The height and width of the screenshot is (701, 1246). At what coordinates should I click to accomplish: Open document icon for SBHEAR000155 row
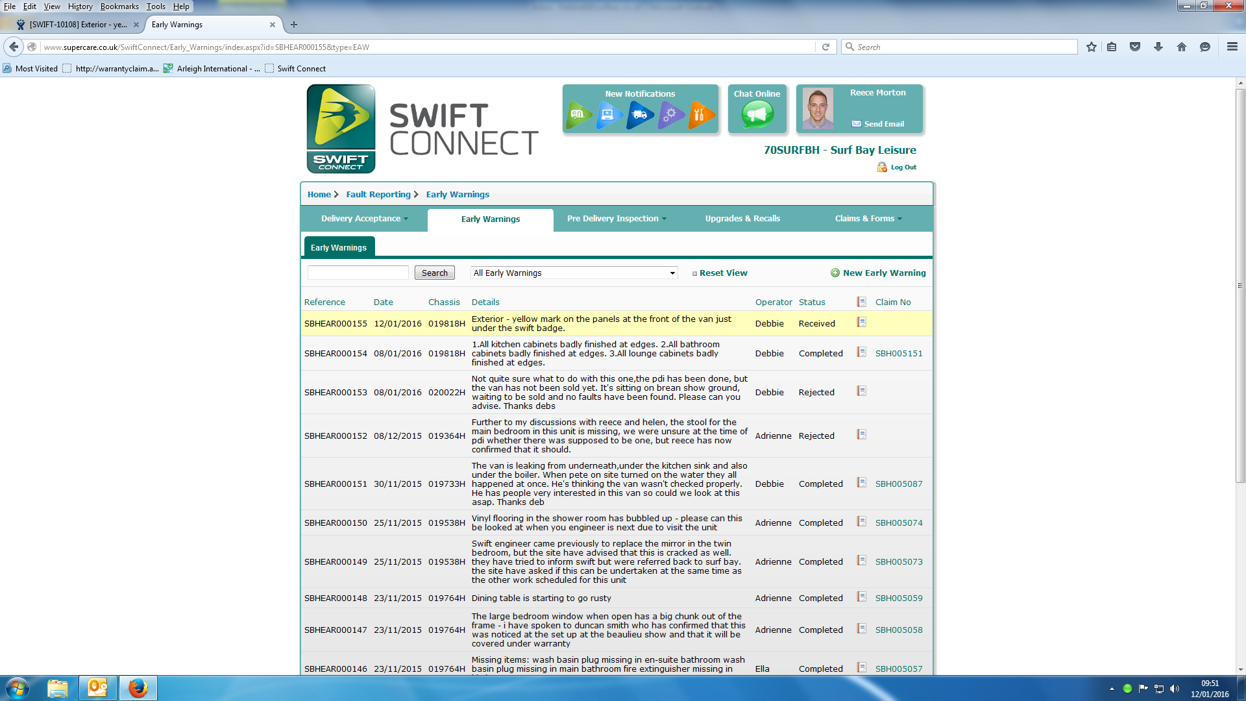pyautogui.click(x=861, y=323)
